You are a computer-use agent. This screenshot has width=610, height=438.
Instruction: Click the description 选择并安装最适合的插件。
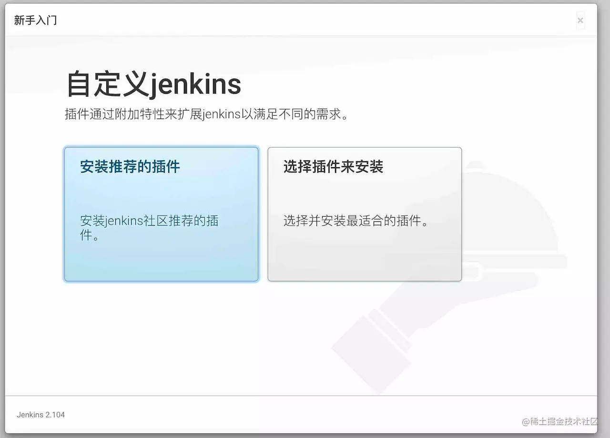356,221
